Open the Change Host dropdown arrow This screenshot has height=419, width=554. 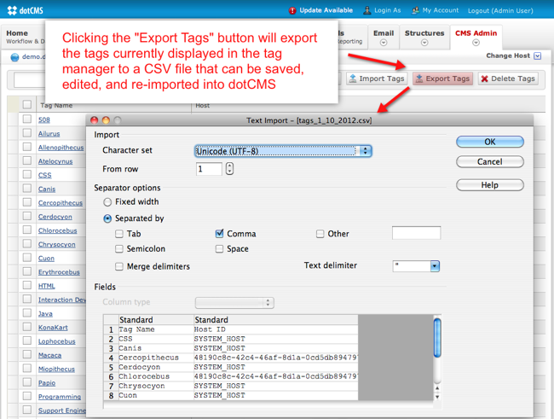point(537,56)
